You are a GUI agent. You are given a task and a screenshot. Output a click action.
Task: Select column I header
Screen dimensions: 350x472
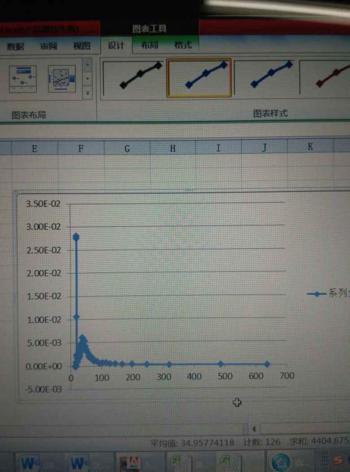(x=218, y=147)
